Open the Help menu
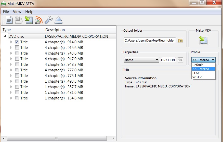The width and height of the screenshot is (223, 142). (29, 12)
